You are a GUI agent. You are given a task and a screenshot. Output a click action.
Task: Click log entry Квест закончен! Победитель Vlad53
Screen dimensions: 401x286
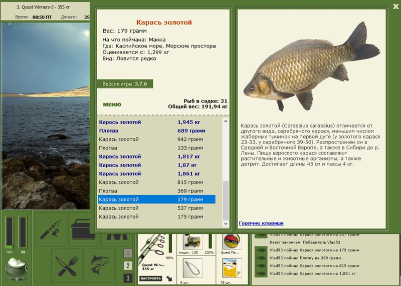tap(305, 242)
